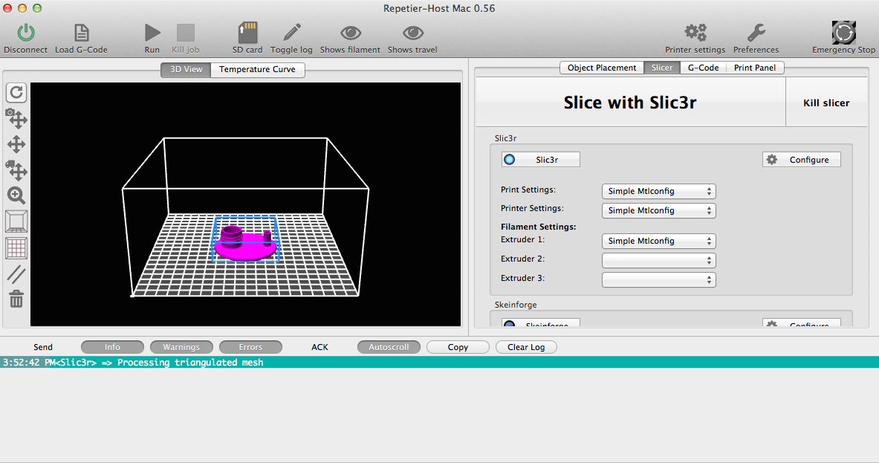The image size is (879, 463).
Task: Click the 'Filament Settings:' label
Action: [538, 227]
